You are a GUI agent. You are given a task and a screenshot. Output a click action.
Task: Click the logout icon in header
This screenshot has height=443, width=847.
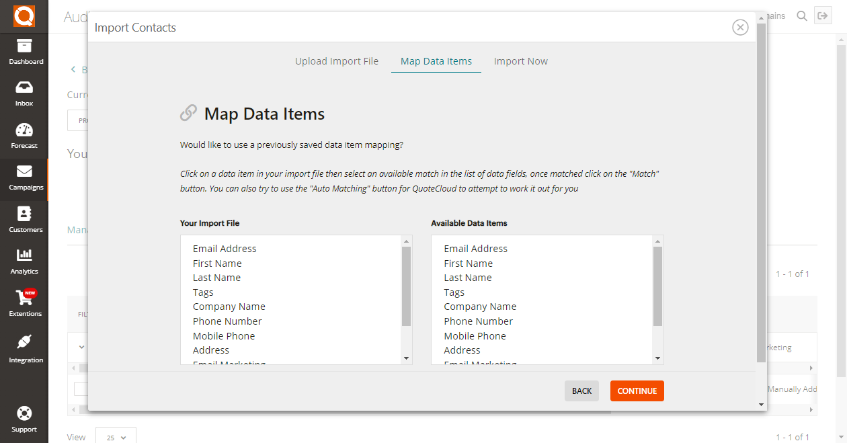click(x=823, y=16)
